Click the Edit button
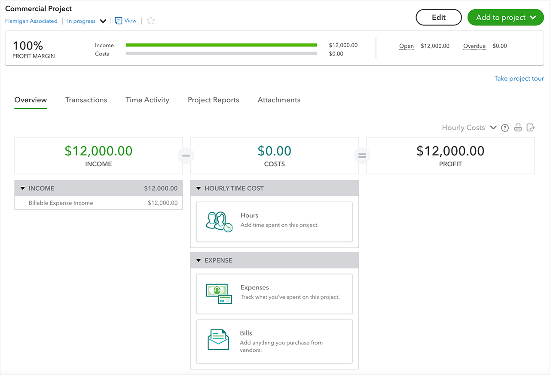The image size is (550, 375). pos(439,18)
